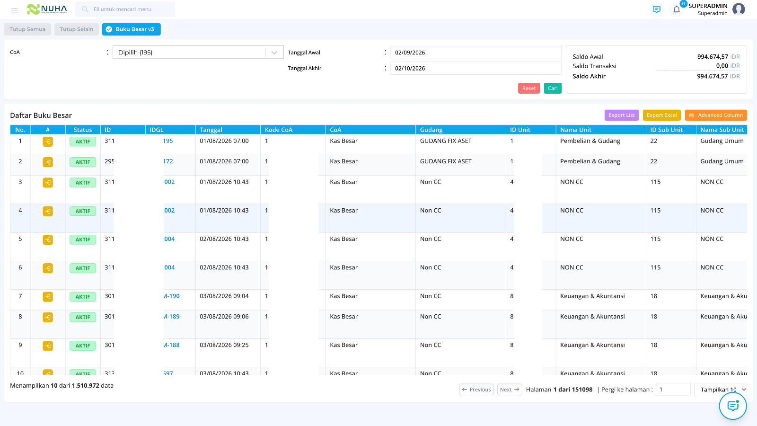
Task: Open the Superadmin profile avatar
Action: point(739,9)
